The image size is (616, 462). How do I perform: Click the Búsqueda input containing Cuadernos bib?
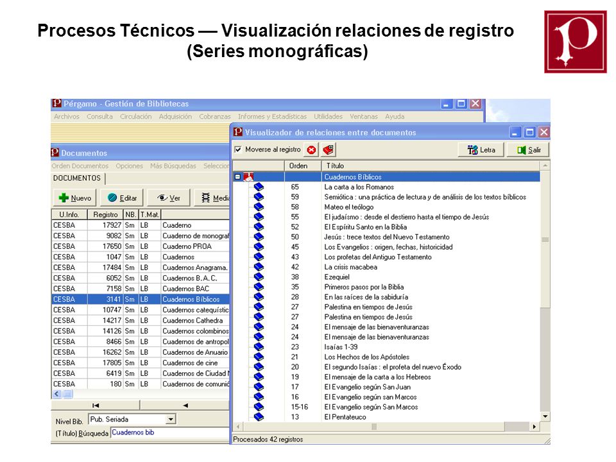pos(169,432)
